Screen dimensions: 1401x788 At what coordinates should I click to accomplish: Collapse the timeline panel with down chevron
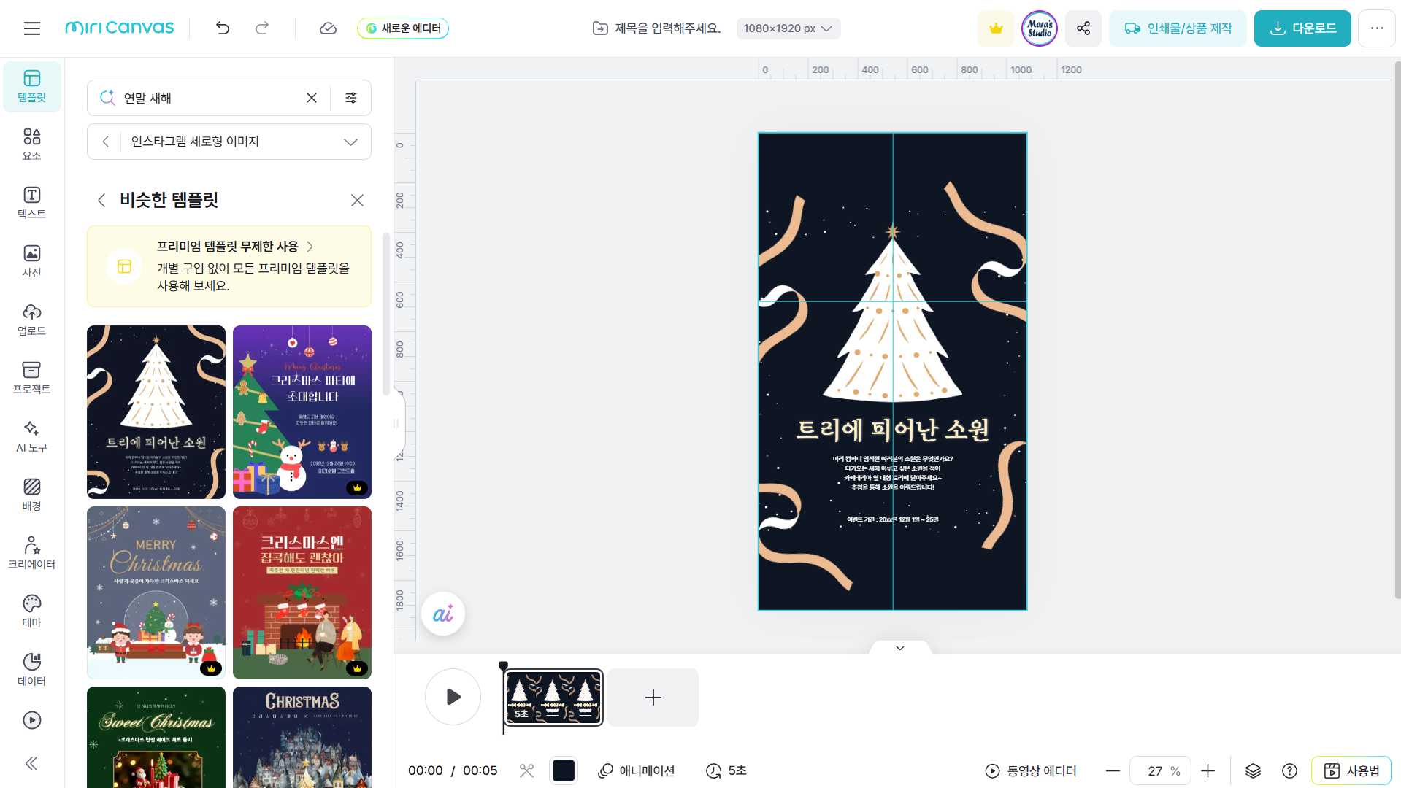tap(899, 648)
